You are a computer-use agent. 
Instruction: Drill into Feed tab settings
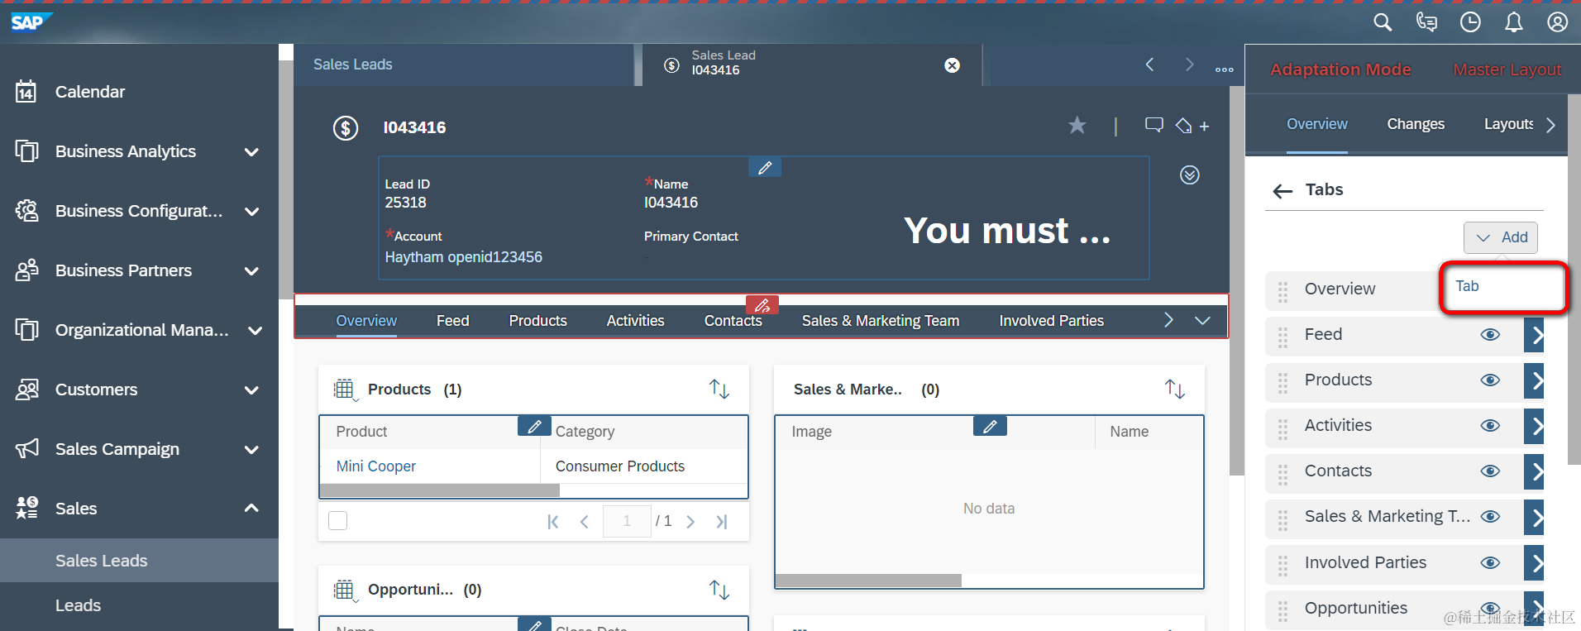pos(1534,335)
